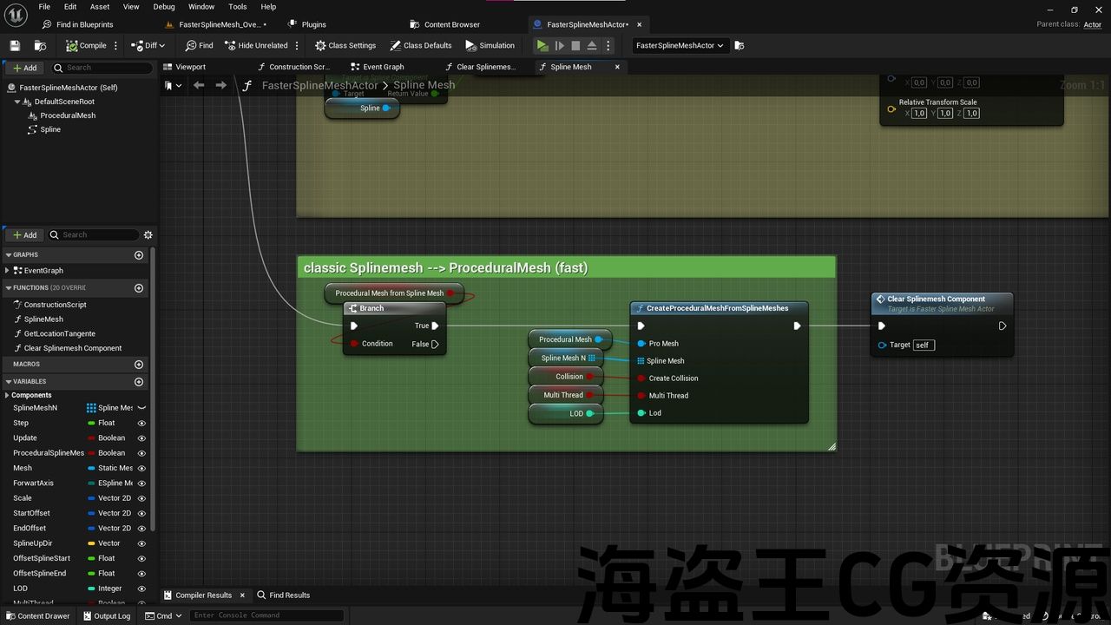The height and width of the screenshot is (625, 1111).
Task: Click the Compile button
Action: click(x=86, y=45)
